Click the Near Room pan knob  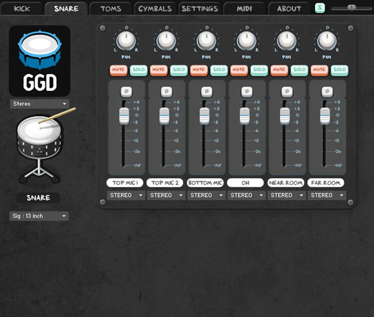pyautogui.click(x=287, y=41)
